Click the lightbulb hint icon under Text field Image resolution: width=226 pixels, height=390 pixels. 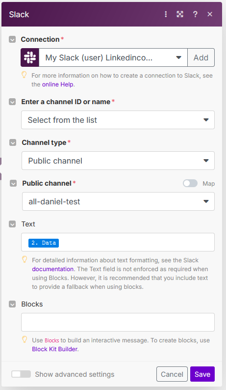[x=25, y=259]
